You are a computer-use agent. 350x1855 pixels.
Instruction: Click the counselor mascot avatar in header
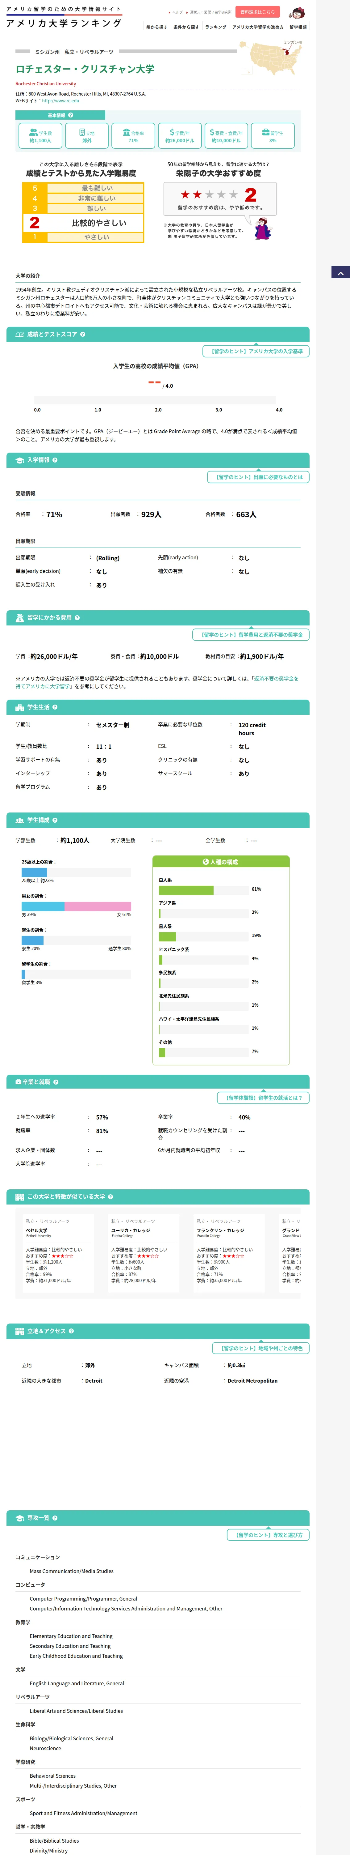(298, 13)
